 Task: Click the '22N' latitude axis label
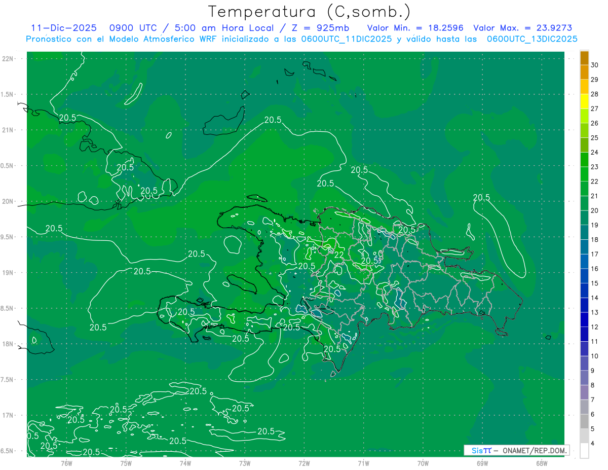tap(9, 59)
